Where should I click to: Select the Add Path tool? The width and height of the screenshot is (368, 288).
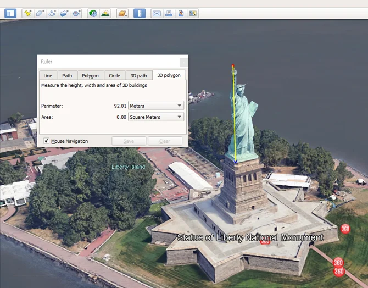click(52, 13)
